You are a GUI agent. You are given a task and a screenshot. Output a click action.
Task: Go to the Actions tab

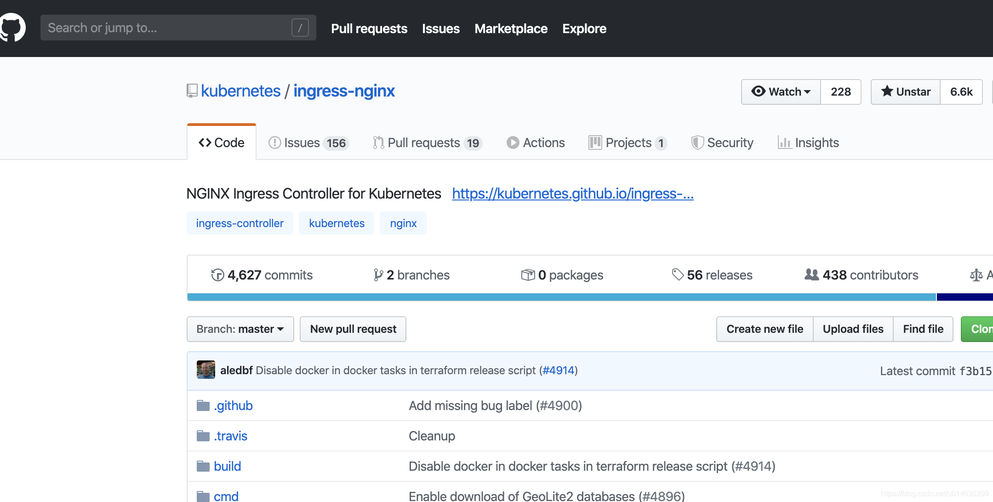click(x=536, y=143)
